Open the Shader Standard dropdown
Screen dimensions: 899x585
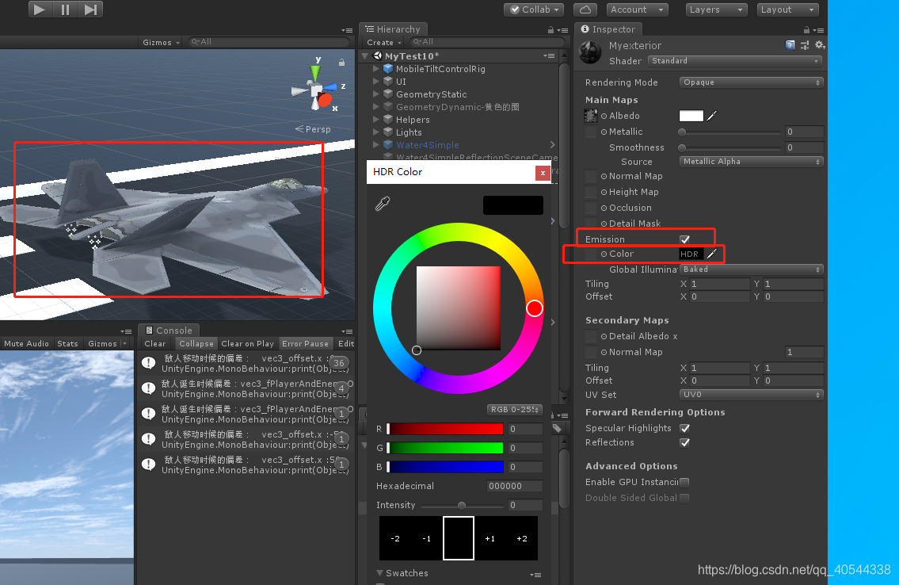pos(735,61)
